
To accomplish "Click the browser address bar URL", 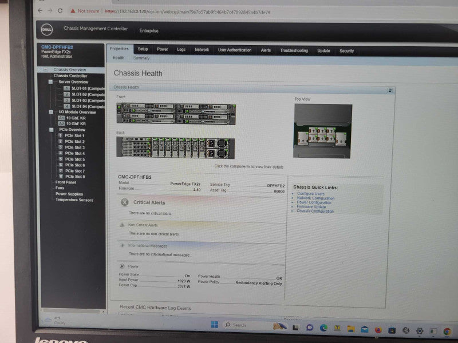I will [x=187, y=12].
